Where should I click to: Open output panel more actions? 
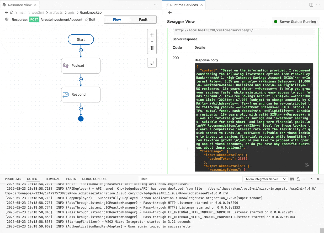coord(305,179)
